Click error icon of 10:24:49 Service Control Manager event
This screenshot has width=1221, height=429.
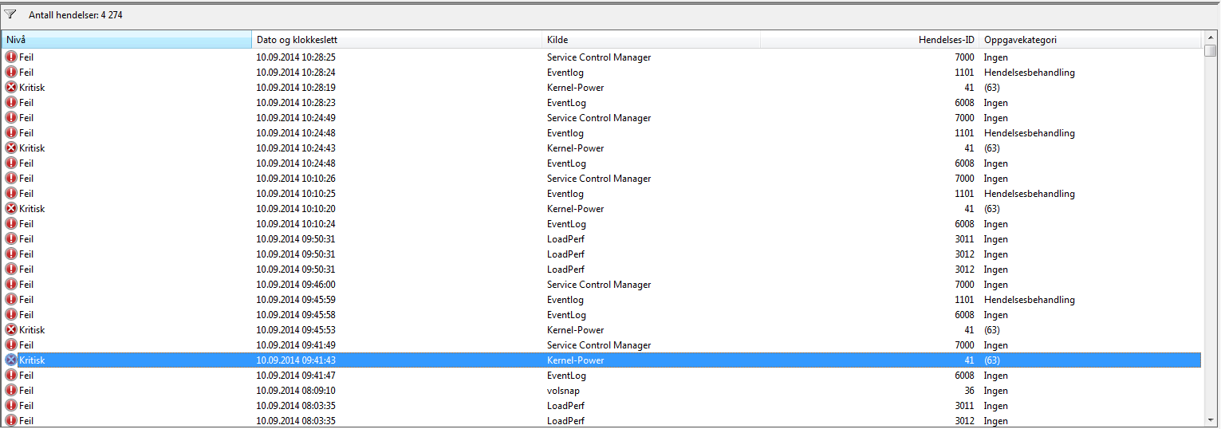tap(11, 118)
